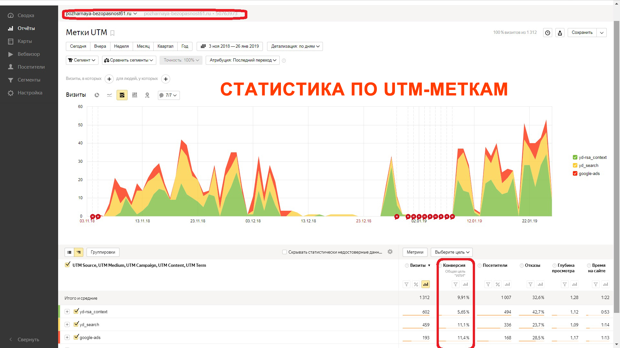Open Атрибуция: Последний переход dropdown

[x=243, y=60]
